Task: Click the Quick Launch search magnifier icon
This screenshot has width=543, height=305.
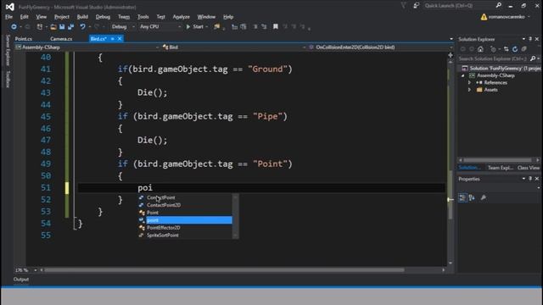Action: coord(499,5)
